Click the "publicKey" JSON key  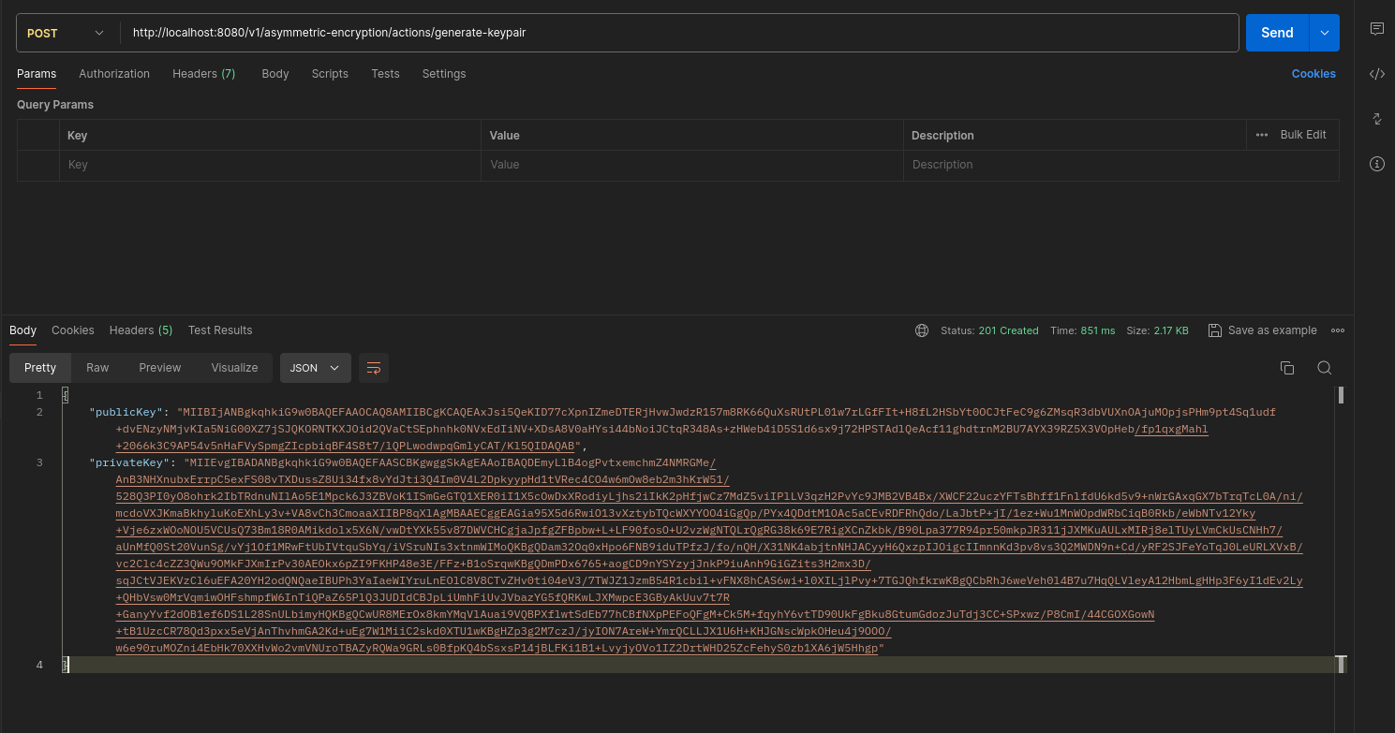pyautogui.click(x=126, y=412)
